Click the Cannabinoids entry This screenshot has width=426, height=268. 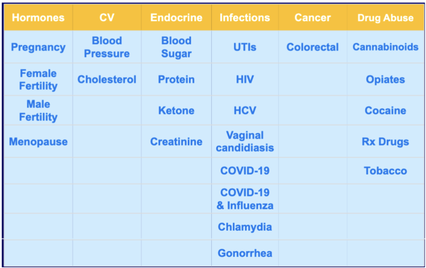coord(385,47)
